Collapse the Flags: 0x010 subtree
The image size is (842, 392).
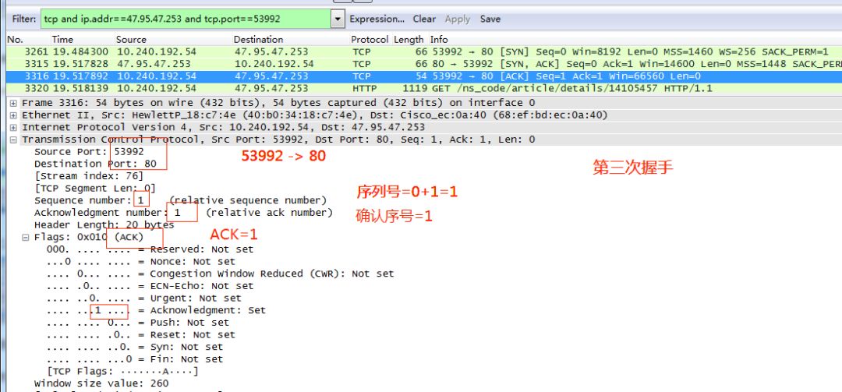pyautogui.click(x=26, y=238)
